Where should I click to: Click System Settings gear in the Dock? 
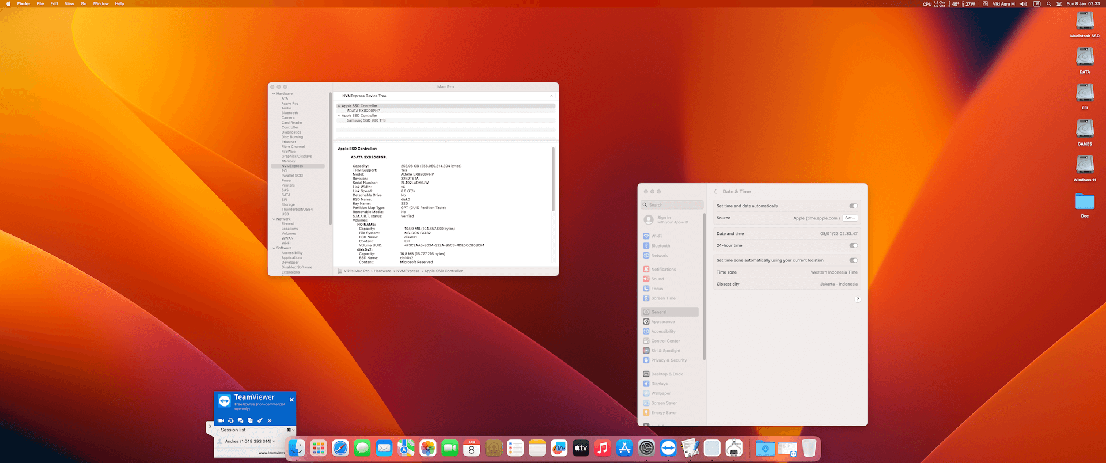647,448
